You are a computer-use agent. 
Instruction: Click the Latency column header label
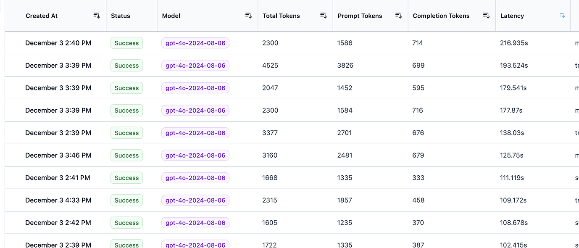[x=512, y=16]
